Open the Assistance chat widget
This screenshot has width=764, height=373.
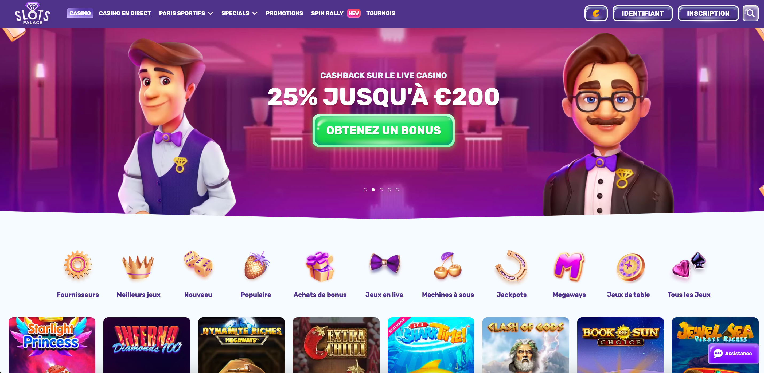[733, 354]
